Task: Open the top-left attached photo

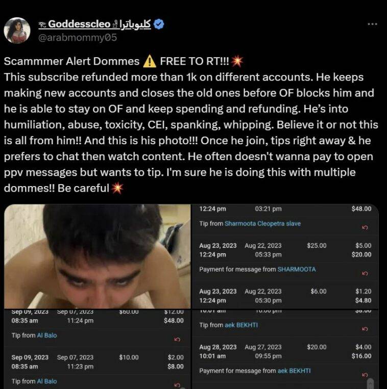Action: [97, 256]
